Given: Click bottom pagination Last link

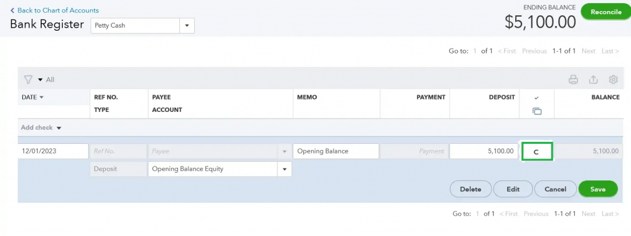Looking at the screenshot, I should click(610, 213).
